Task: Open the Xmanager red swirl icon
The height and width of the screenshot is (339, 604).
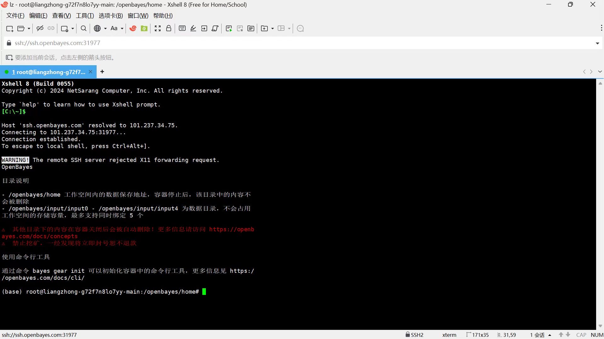Action: (133, 29)
